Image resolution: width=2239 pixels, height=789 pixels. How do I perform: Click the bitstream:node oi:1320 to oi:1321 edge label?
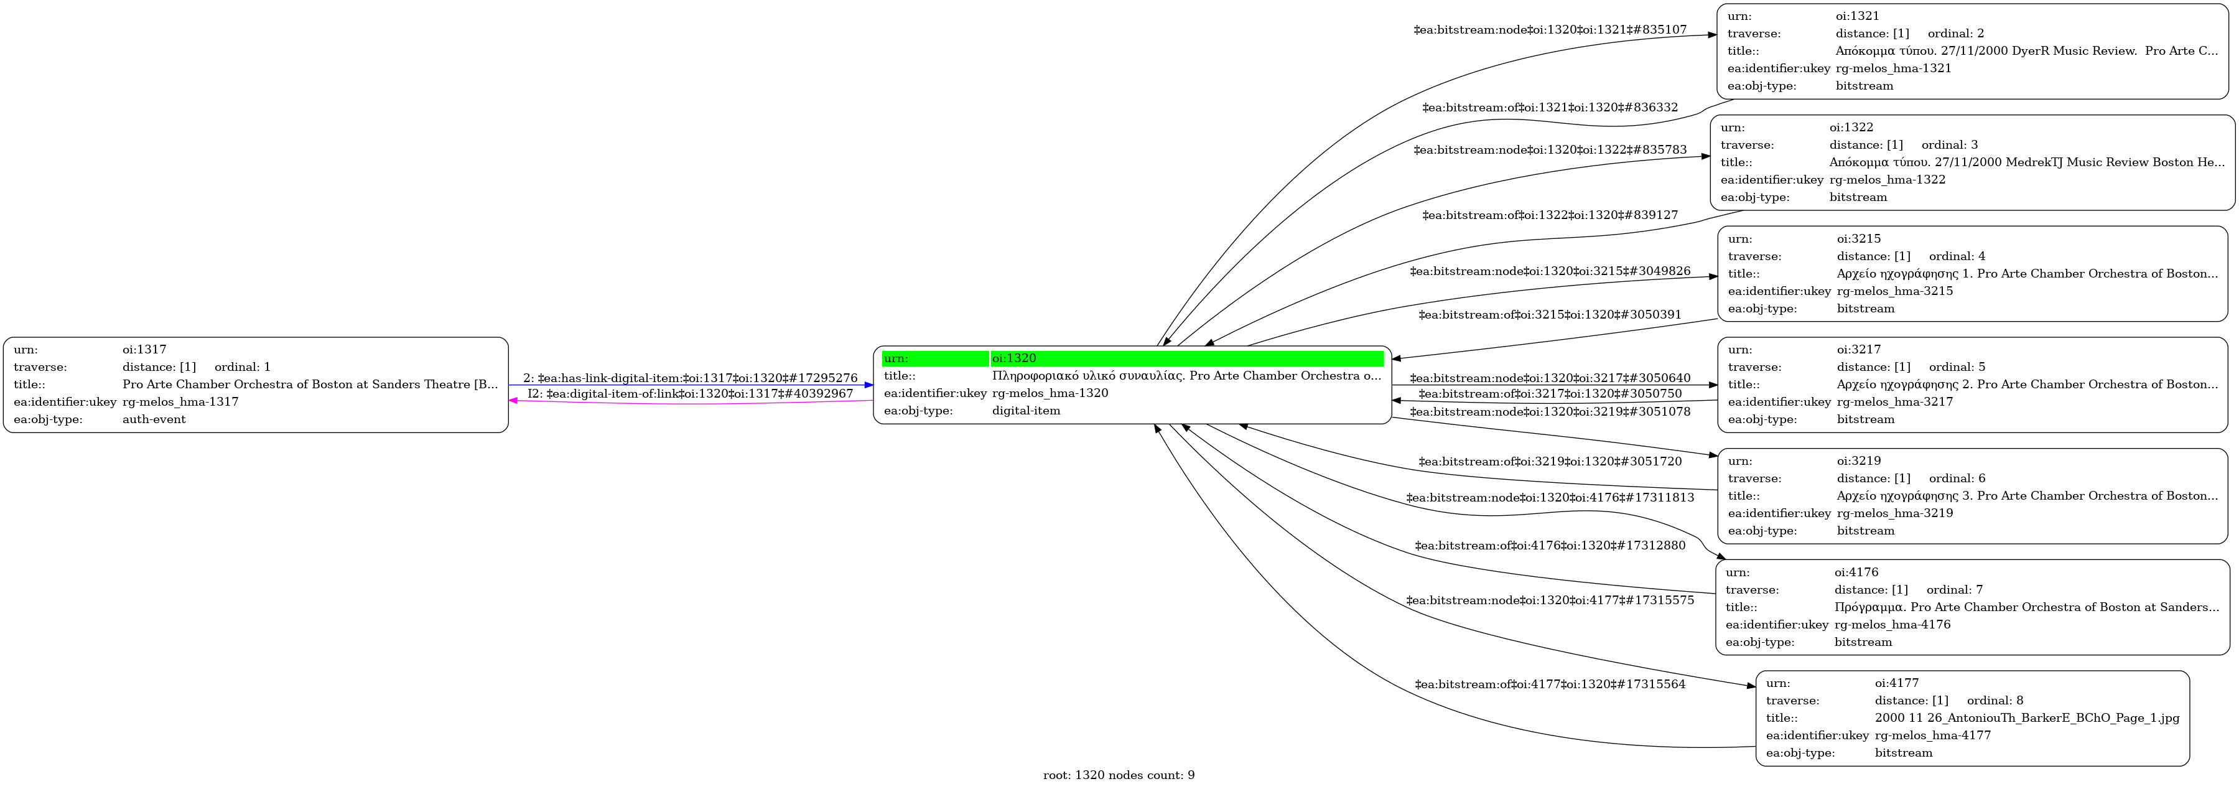pyautogui.click(x=1550, y=29)
